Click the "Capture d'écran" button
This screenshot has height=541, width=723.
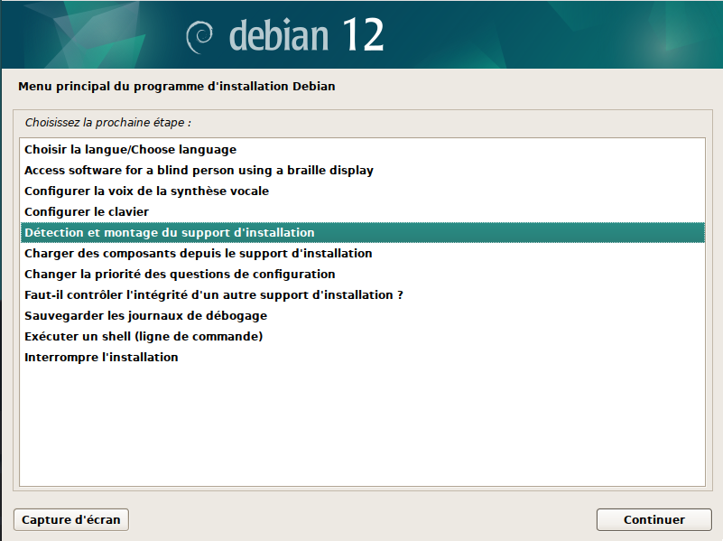71,520
